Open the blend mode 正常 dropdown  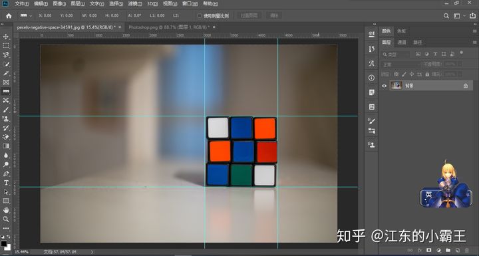tap(400, 64)
